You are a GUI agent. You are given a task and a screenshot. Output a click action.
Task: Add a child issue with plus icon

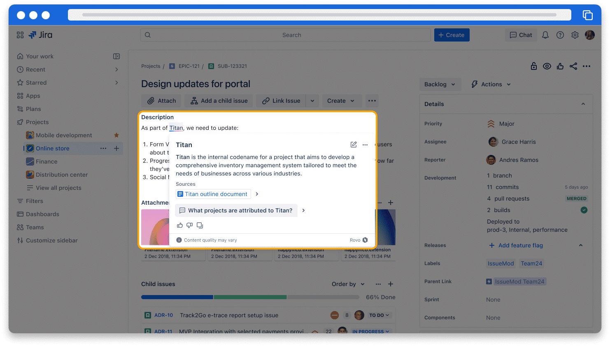click(x=391, y=284)
